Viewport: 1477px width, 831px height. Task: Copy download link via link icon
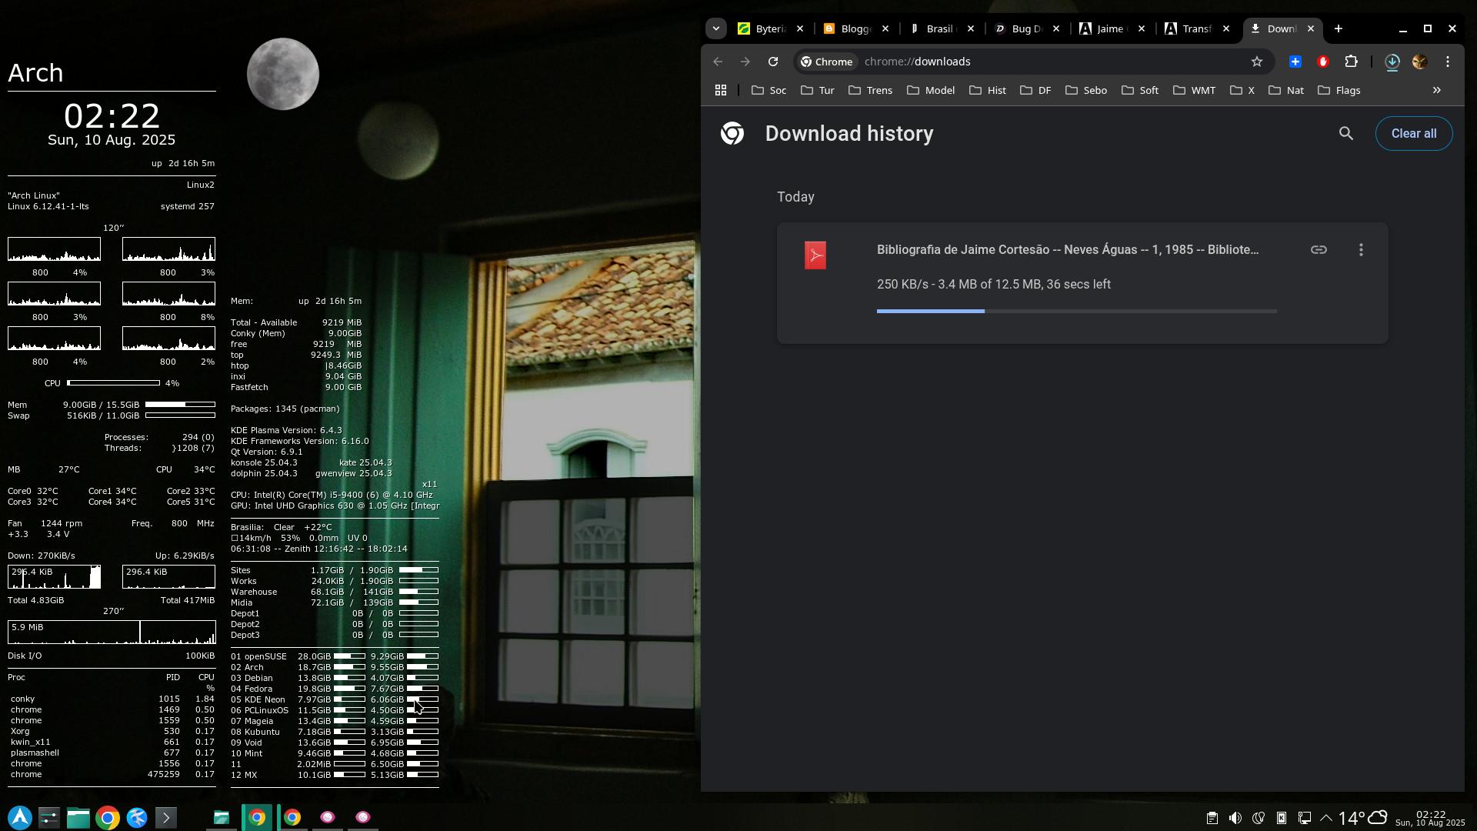click(1319, 250)
